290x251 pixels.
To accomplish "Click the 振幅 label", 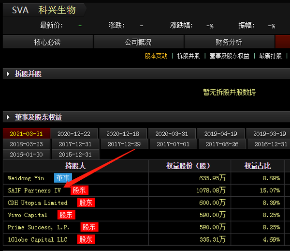I will point(246,25).
